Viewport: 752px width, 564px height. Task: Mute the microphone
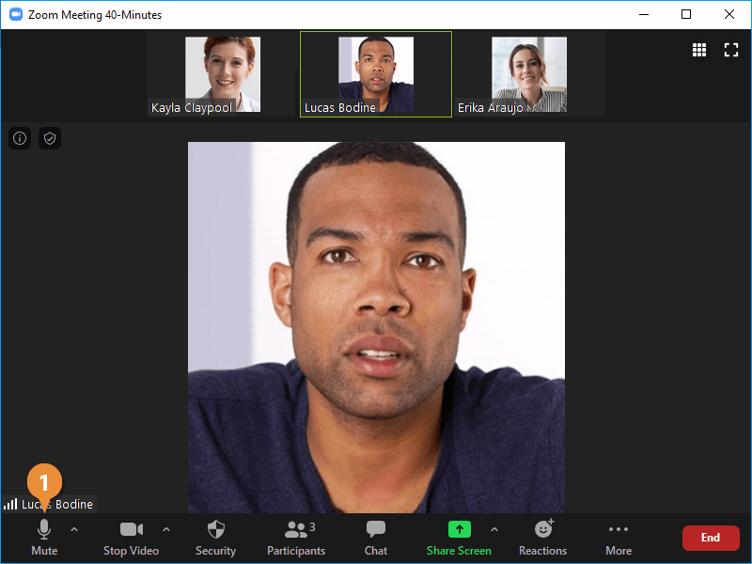[44, 536]
